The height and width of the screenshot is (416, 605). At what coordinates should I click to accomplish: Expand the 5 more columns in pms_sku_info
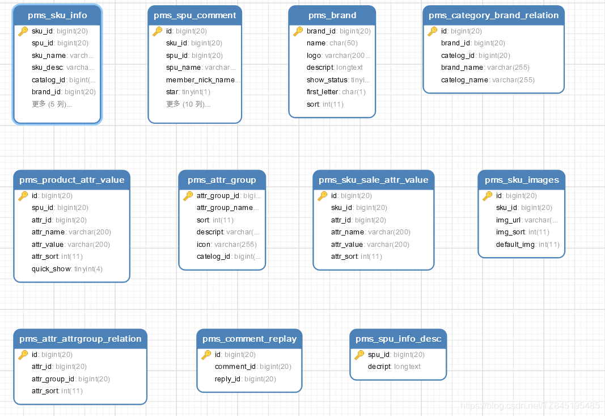[52, 104]
